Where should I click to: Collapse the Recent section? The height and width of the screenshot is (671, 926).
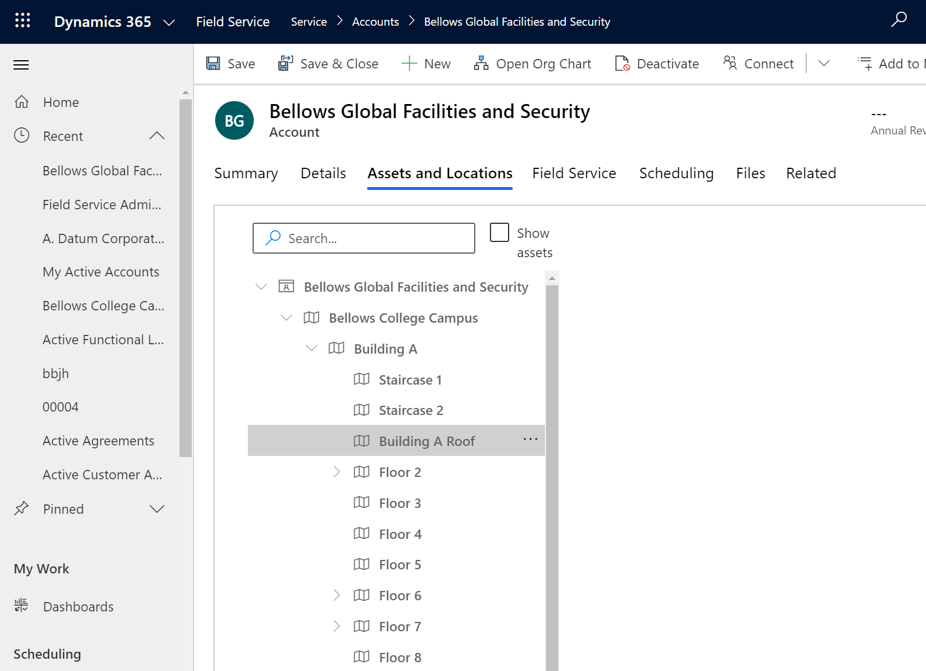[157, 136]
